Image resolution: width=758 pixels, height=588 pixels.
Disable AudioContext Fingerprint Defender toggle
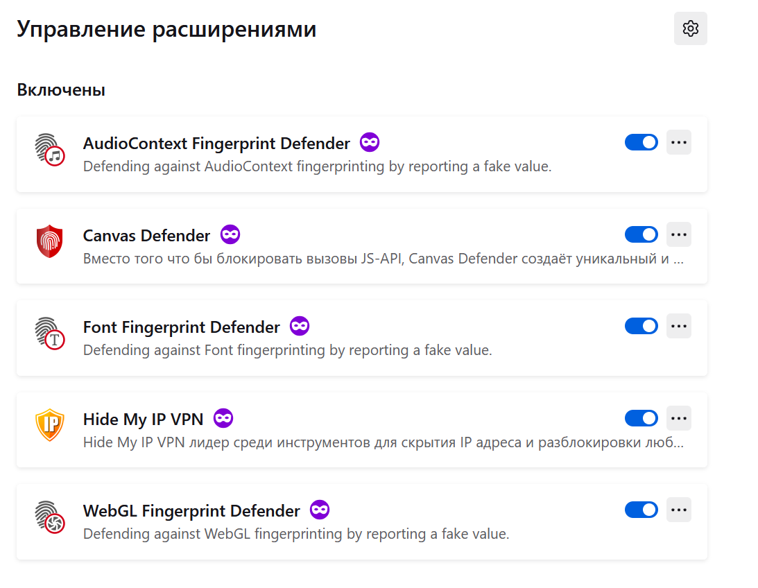coord(641,143)
